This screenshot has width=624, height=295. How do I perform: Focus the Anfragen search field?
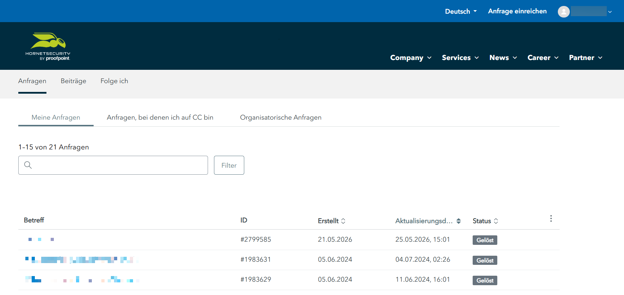pos(113,165)
